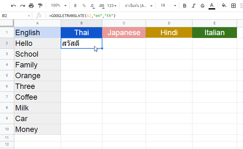This screenshot has height=149, width=243.
Task: Select row 2 header
Action: tap(7, 43)
